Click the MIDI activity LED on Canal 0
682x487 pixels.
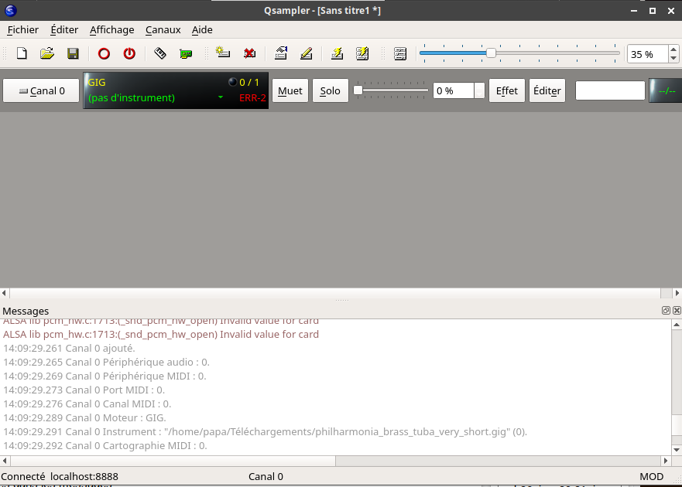(x=233, y=82)
